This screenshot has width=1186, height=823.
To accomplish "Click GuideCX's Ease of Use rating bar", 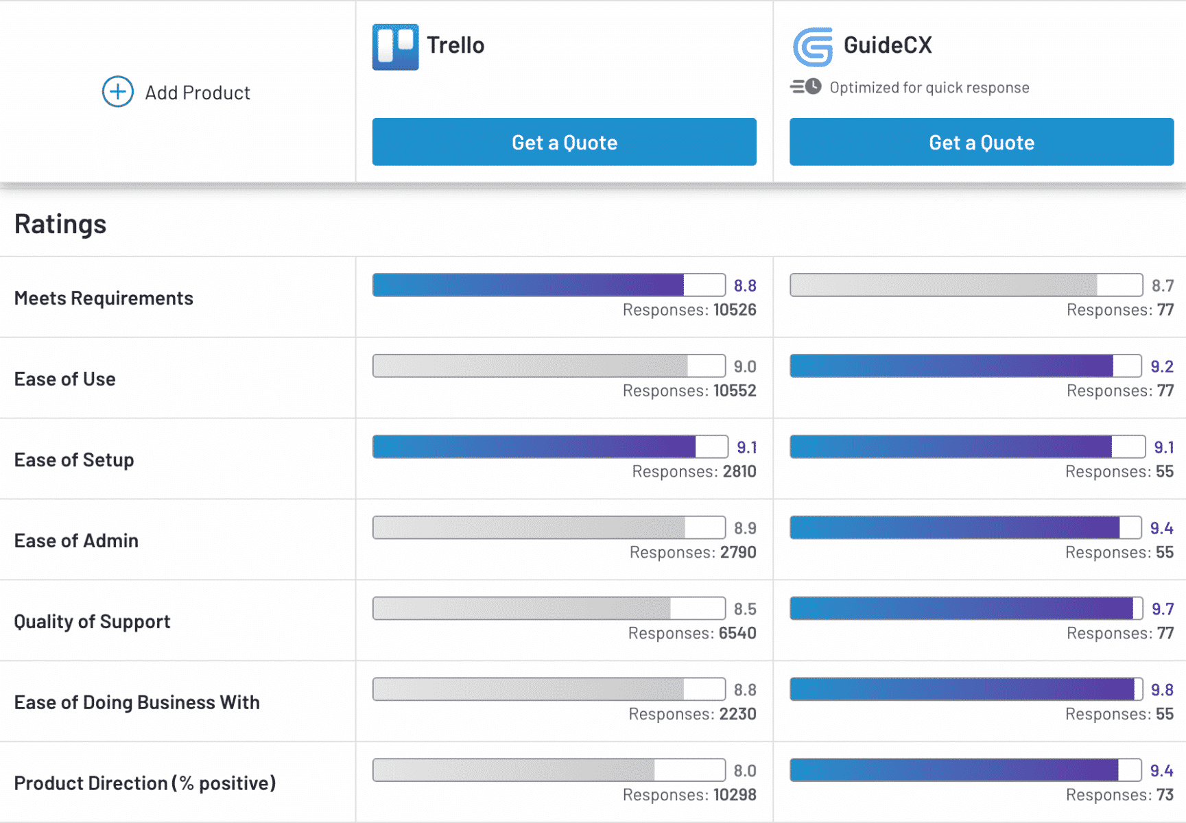I will click(965, 366).
